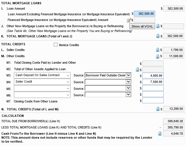Expand the empty M5 credit type dropdown
The image size is (186, 146).
click(x=42, y=88)
